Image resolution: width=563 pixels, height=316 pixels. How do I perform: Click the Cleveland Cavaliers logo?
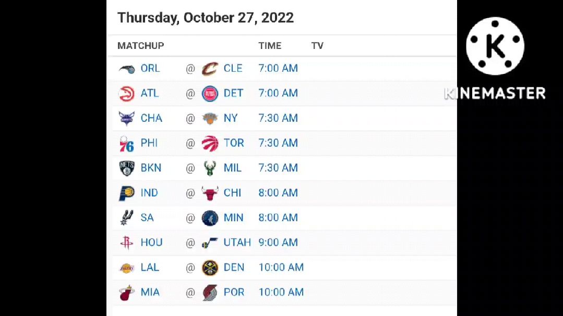[210, 68]
